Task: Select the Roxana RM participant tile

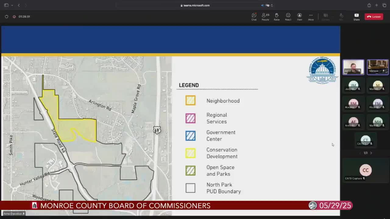Action: pos(353,104)
